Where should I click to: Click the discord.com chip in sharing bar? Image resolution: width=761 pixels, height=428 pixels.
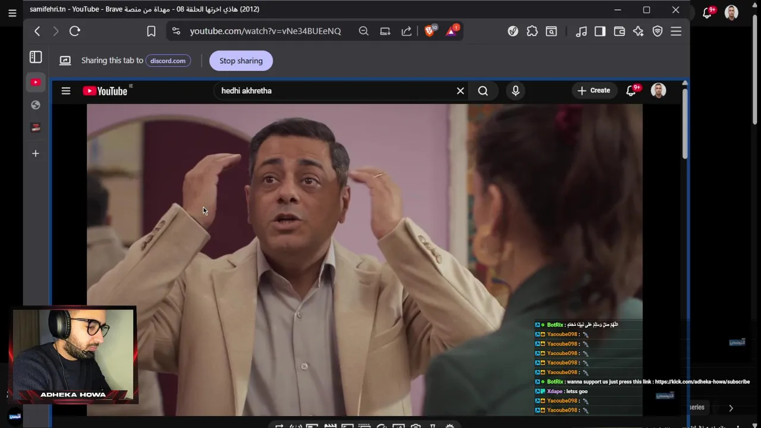[x=168, y=61]
